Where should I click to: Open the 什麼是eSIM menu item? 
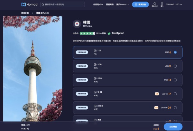98,5
